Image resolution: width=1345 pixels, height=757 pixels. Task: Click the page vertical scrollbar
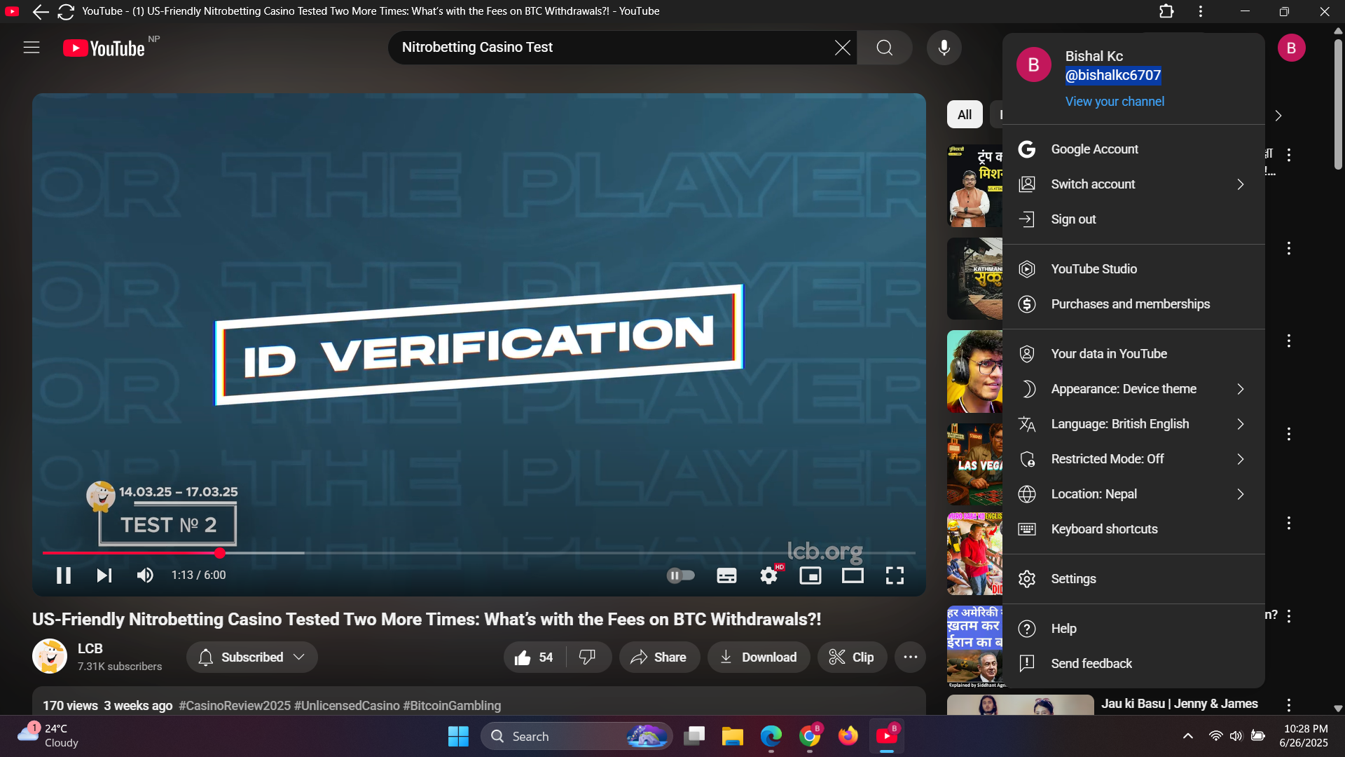coord(1338,104)
